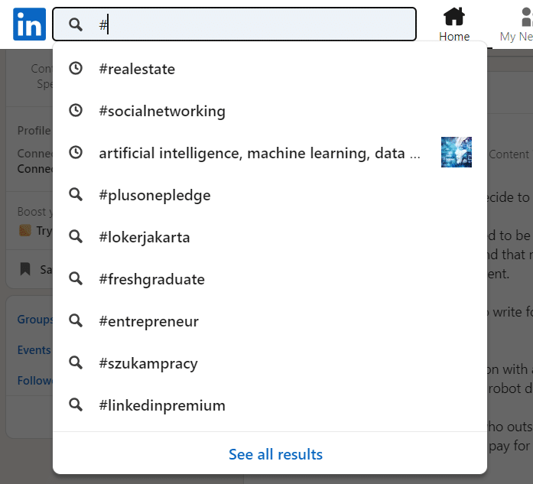Focus the search input field with #

pyautogui.click(x=260, y=24)
